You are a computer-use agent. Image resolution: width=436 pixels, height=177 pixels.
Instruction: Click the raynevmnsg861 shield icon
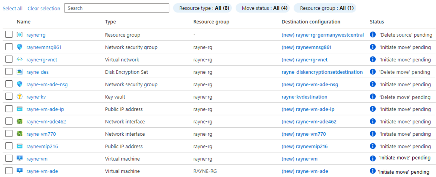(x=20, y=47)
